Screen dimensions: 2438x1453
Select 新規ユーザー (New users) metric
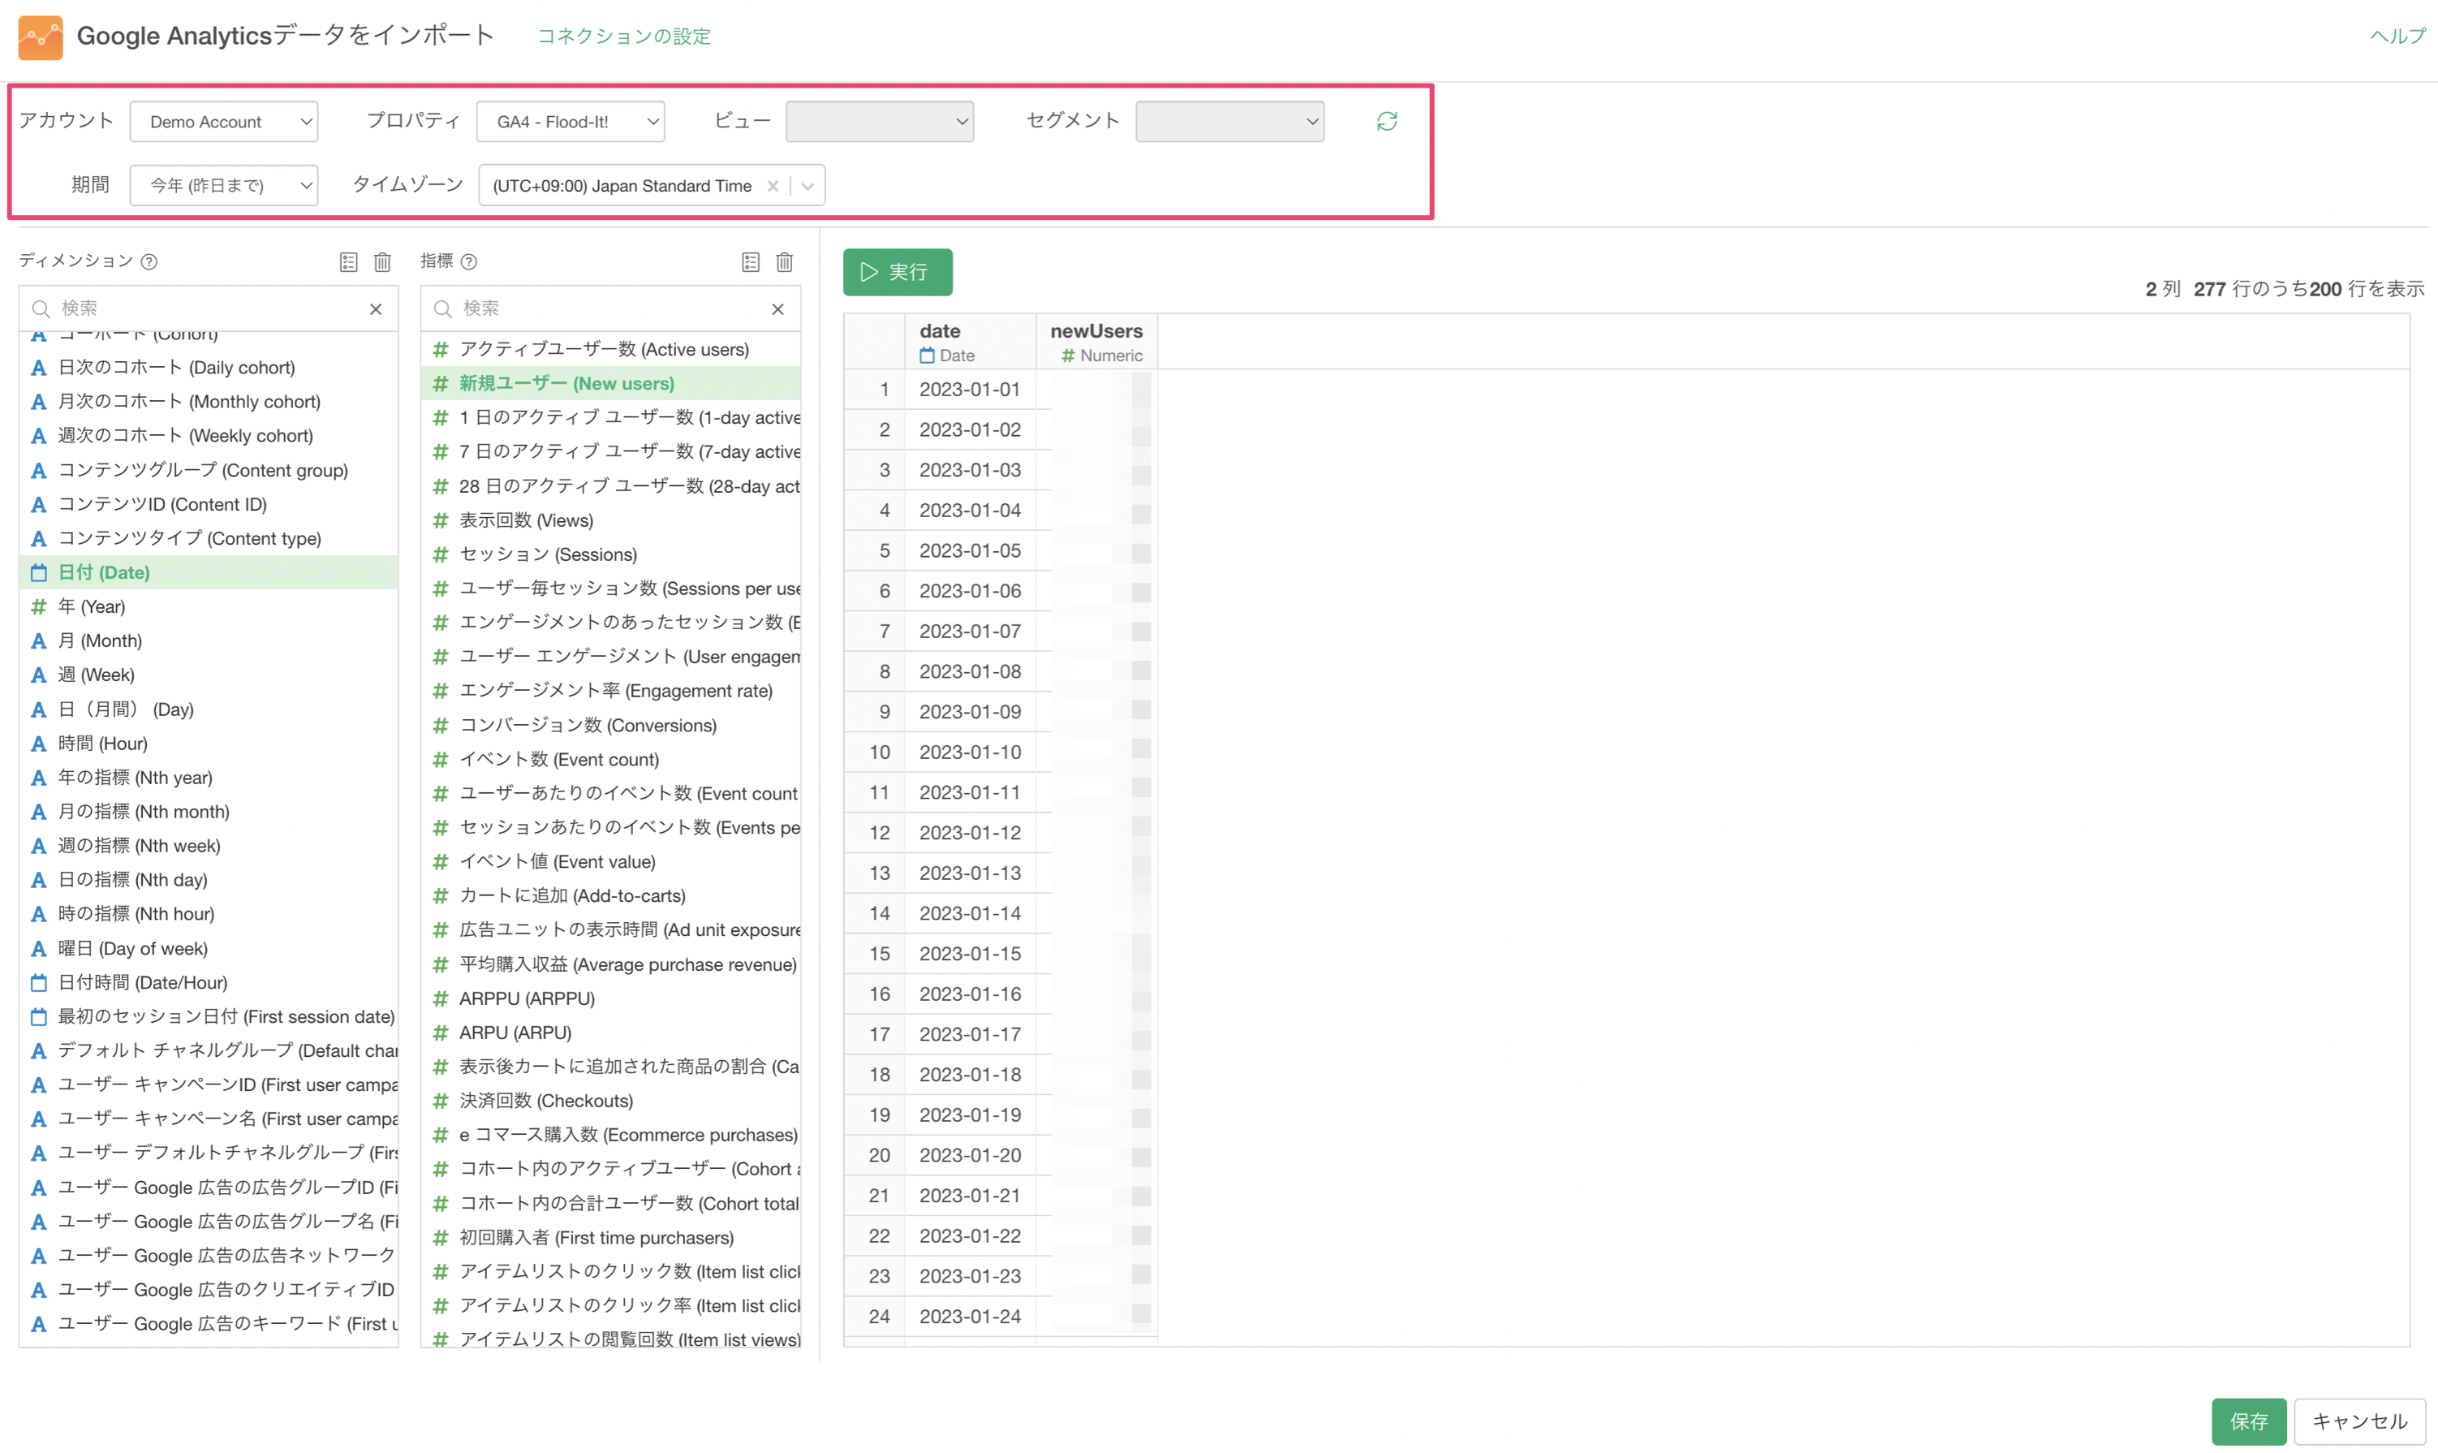pos(611,384)
